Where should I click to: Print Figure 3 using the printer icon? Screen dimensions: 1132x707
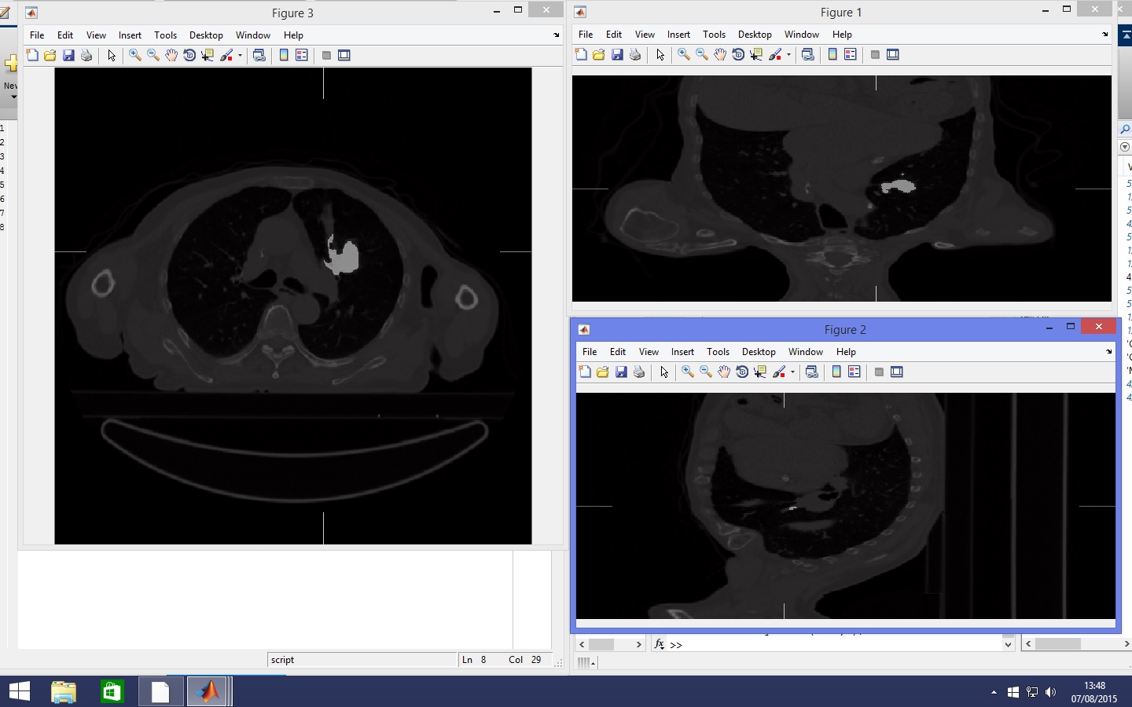coord(86,55)
